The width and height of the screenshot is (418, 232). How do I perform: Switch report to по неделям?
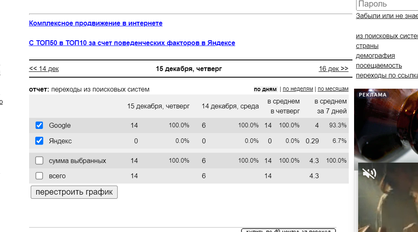[x=298, y=89]
